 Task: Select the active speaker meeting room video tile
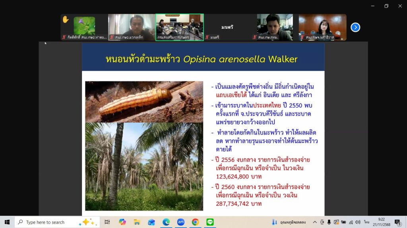point(180,27)
